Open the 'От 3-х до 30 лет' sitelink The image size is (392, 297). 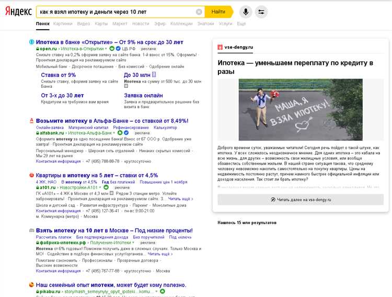62,95
